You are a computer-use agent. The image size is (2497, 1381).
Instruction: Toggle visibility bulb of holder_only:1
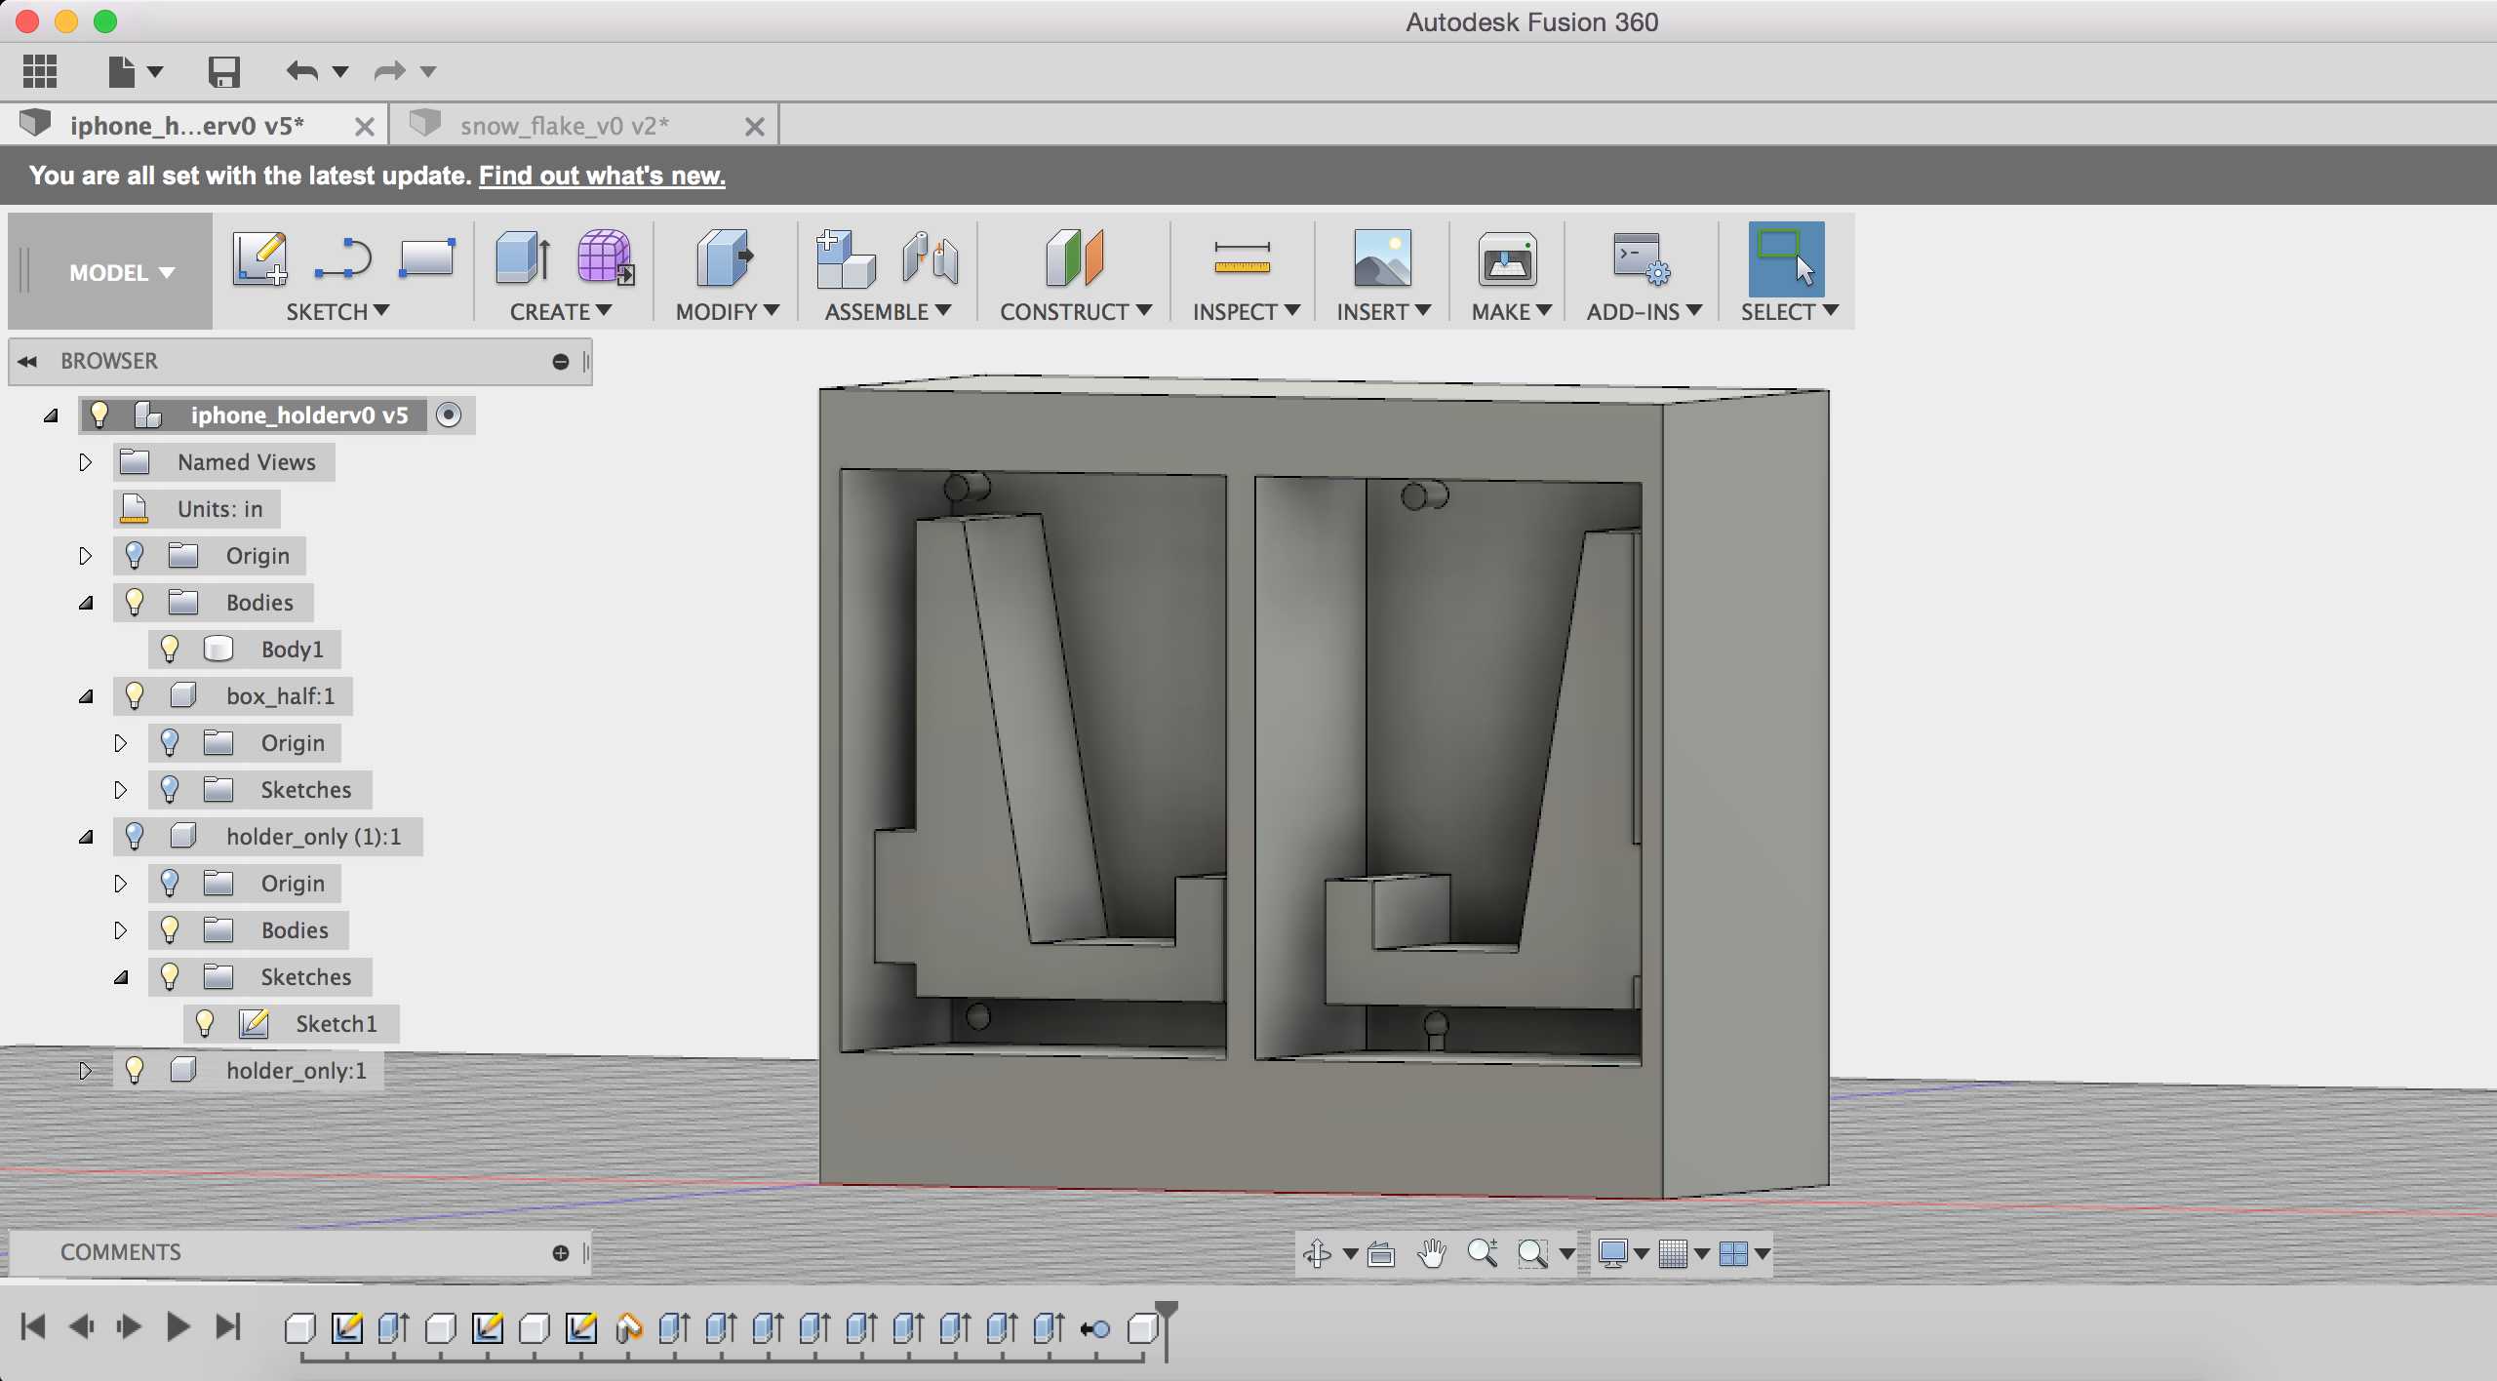click(135, 1070)
